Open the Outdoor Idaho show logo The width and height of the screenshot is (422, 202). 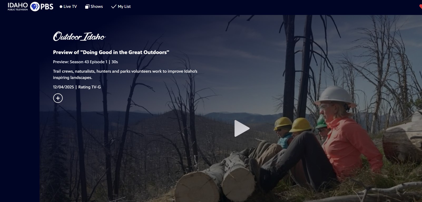79,36
